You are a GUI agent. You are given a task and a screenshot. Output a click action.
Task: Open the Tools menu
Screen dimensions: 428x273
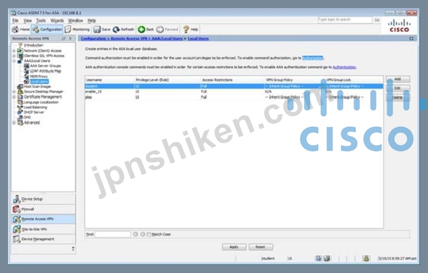click(x=41, y=21)
